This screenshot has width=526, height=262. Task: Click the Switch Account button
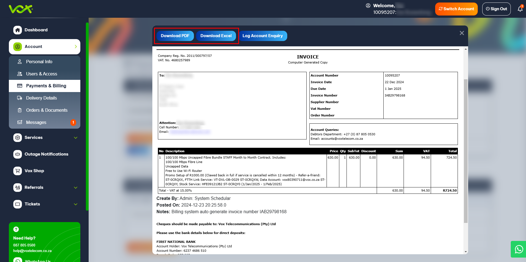[456, 9]
